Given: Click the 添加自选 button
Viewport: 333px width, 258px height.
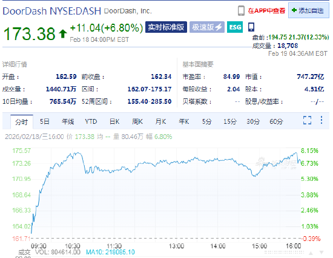Looking at the screenshot, I should coord(309,10).
